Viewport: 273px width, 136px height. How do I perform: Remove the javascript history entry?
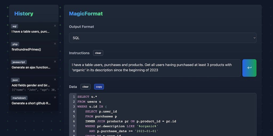point(55,61)
